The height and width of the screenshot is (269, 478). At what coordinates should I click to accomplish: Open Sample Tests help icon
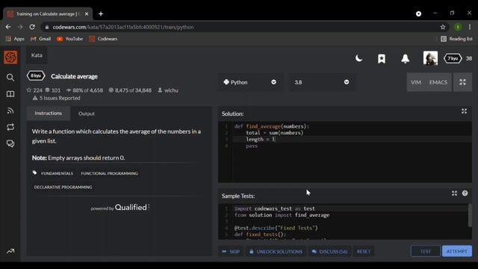point(465,194)
